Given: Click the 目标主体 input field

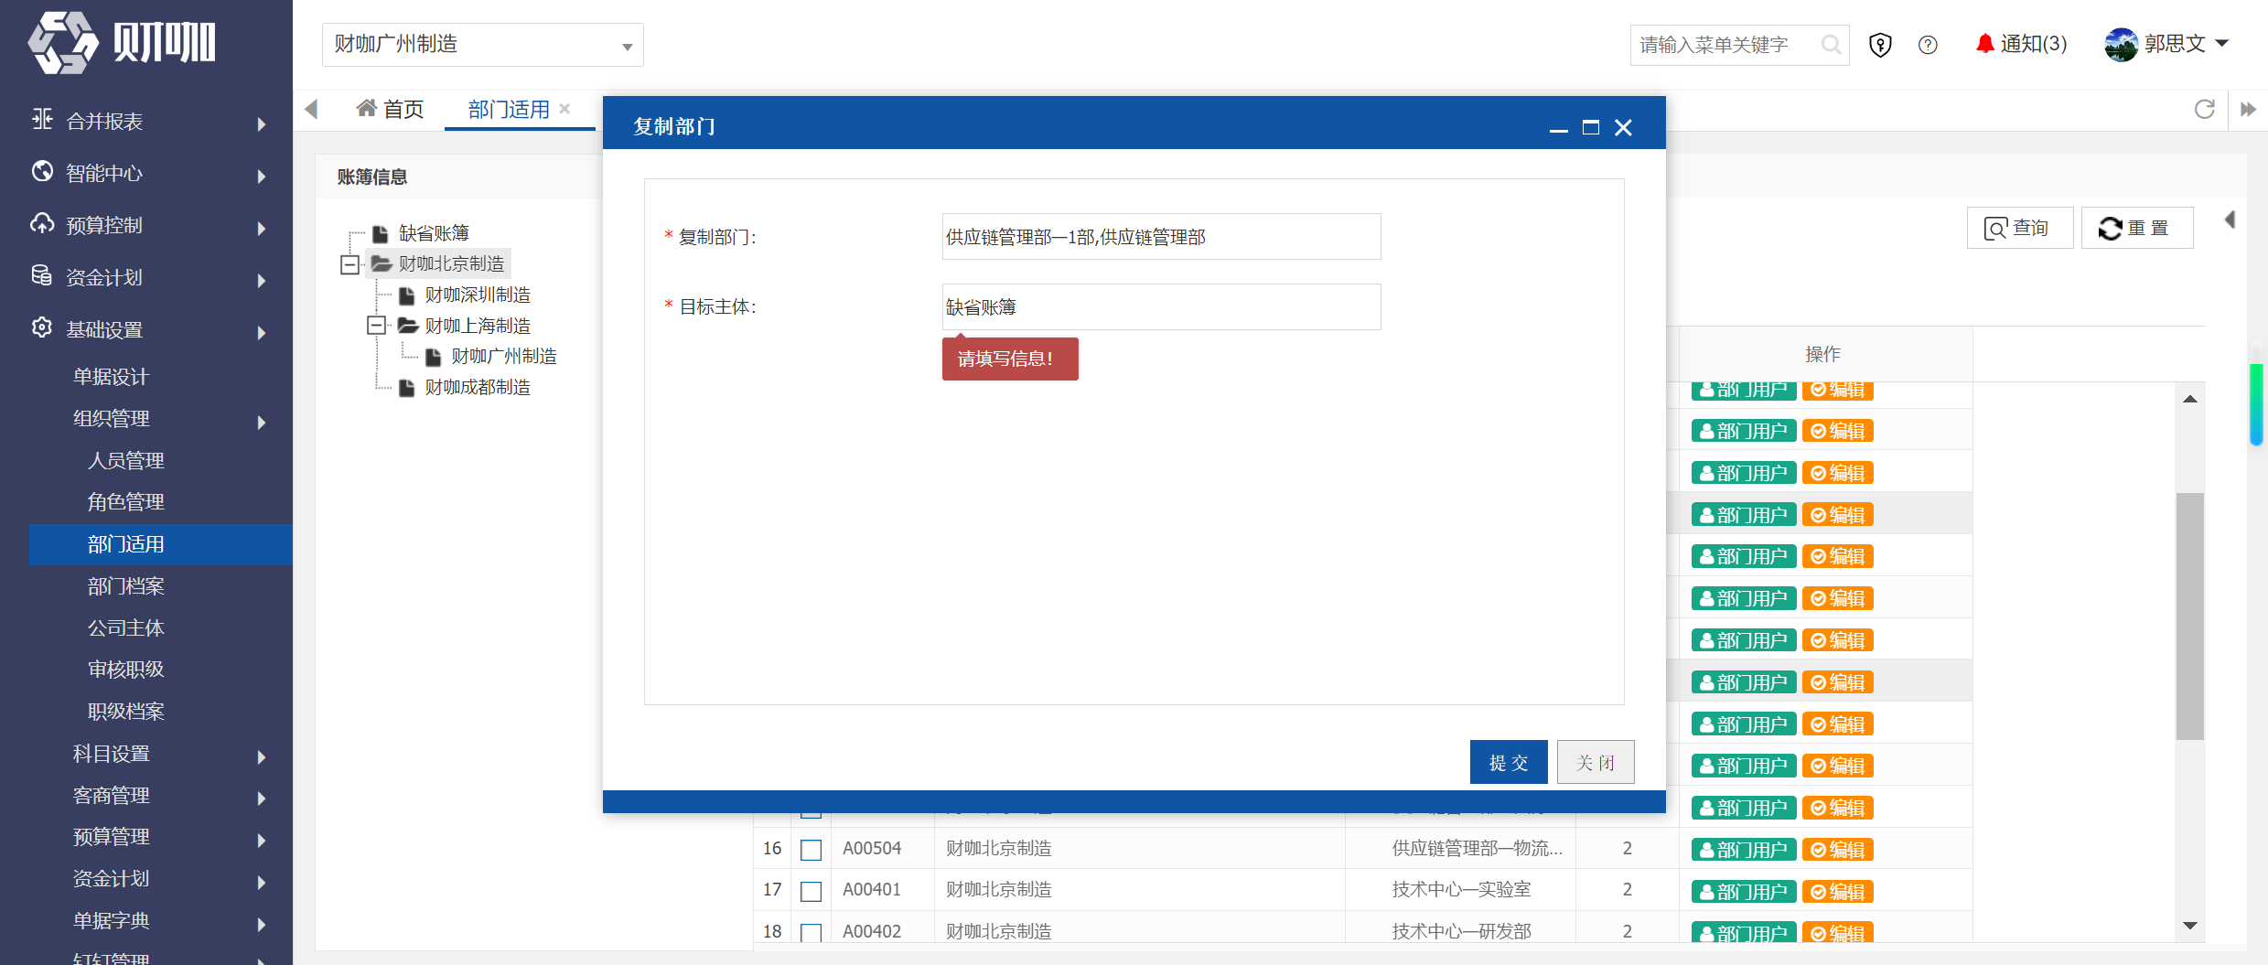Looking at the screenshot, I should point(1161,307).
